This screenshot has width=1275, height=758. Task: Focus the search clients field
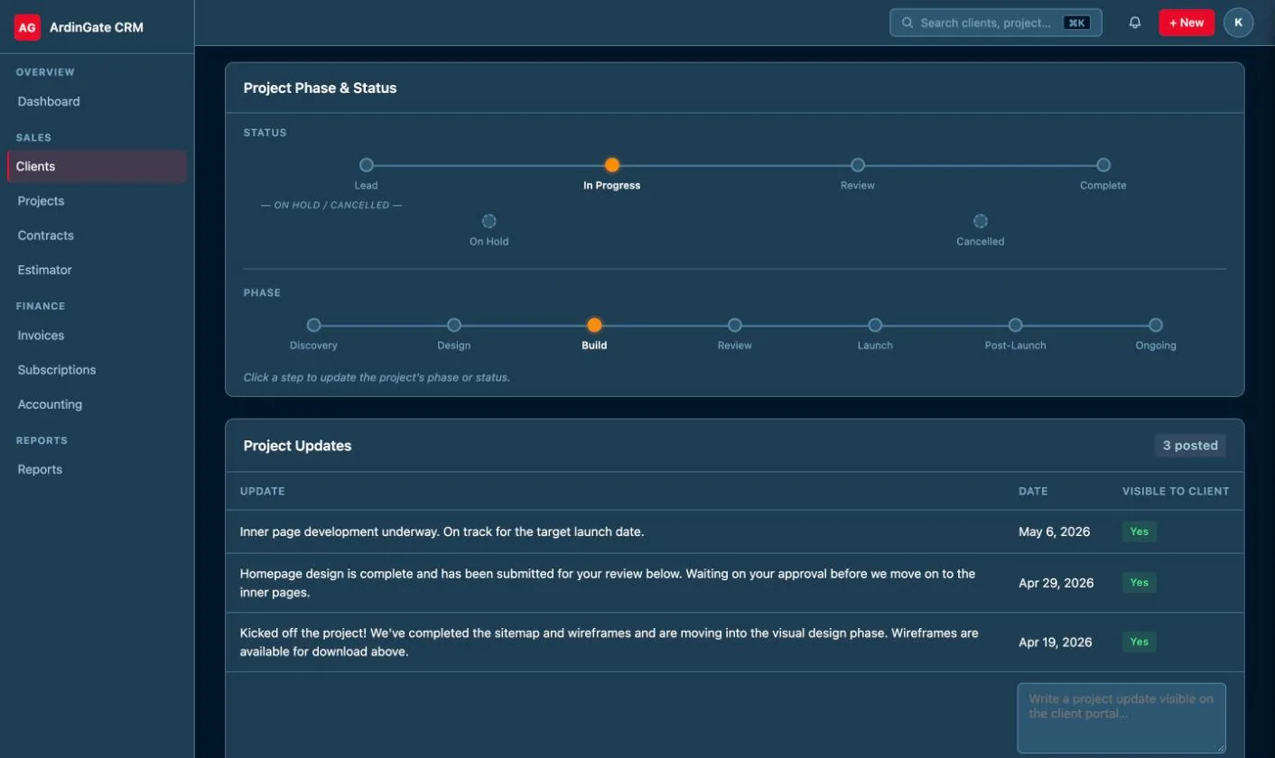(x=996, y=23)
